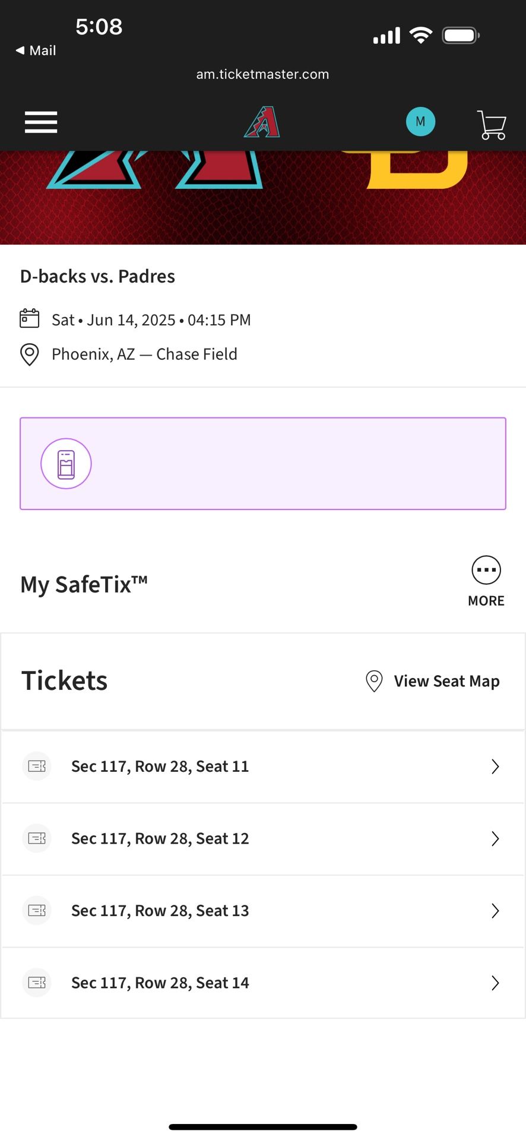Return to Mail app via back link
Screen dimensions: 526x1140
point(36,50)
